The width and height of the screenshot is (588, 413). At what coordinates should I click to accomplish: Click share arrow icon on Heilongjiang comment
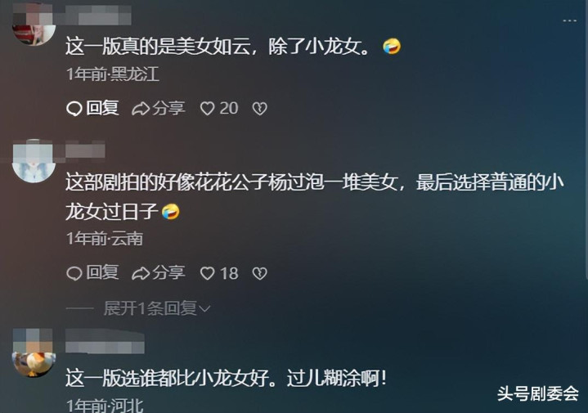coord(141,109)
